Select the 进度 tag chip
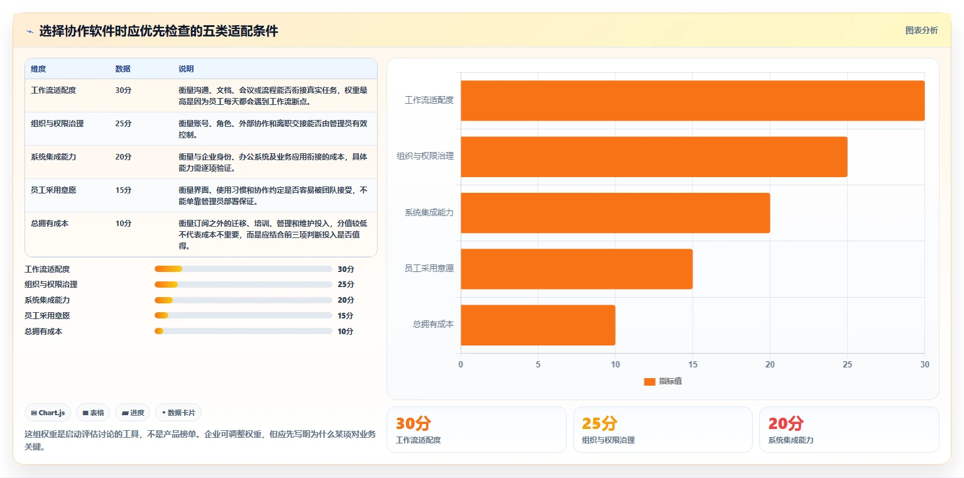The width and height of the screenshot is (964, 478). (x=133, y=413)
